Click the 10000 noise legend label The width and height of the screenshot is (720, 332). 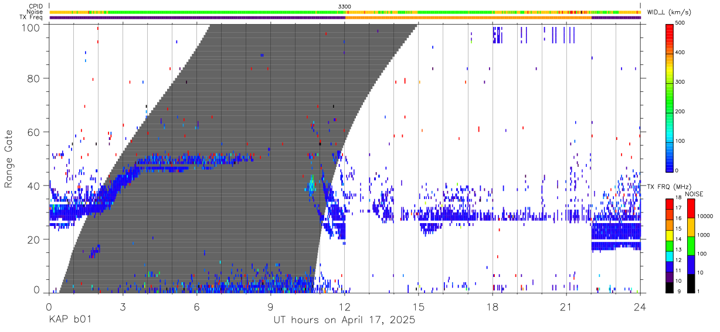(705, 217)
